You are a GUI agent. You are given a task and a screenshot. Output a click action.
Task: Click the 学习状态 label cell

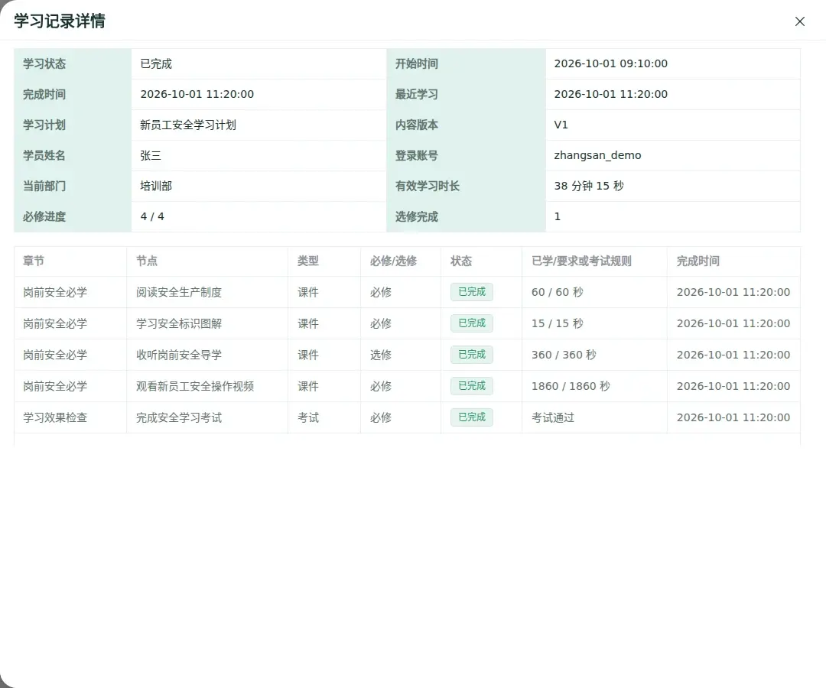tap(73, 63)
